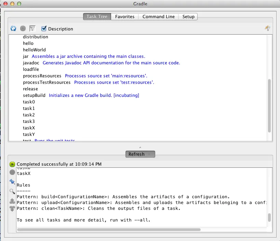This screenshot has width=280, height=241.
Task: Click the green re-execute arrow icon
Action: click(x=12, y=164)
